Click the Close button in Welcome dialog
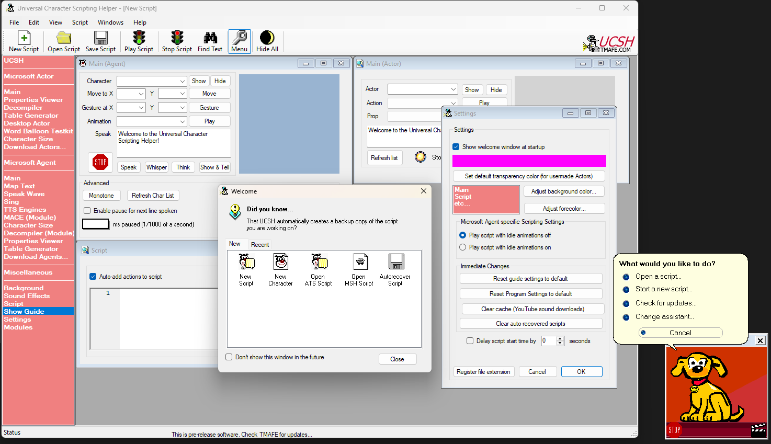 pyautogui.click(x=398, y=359)
